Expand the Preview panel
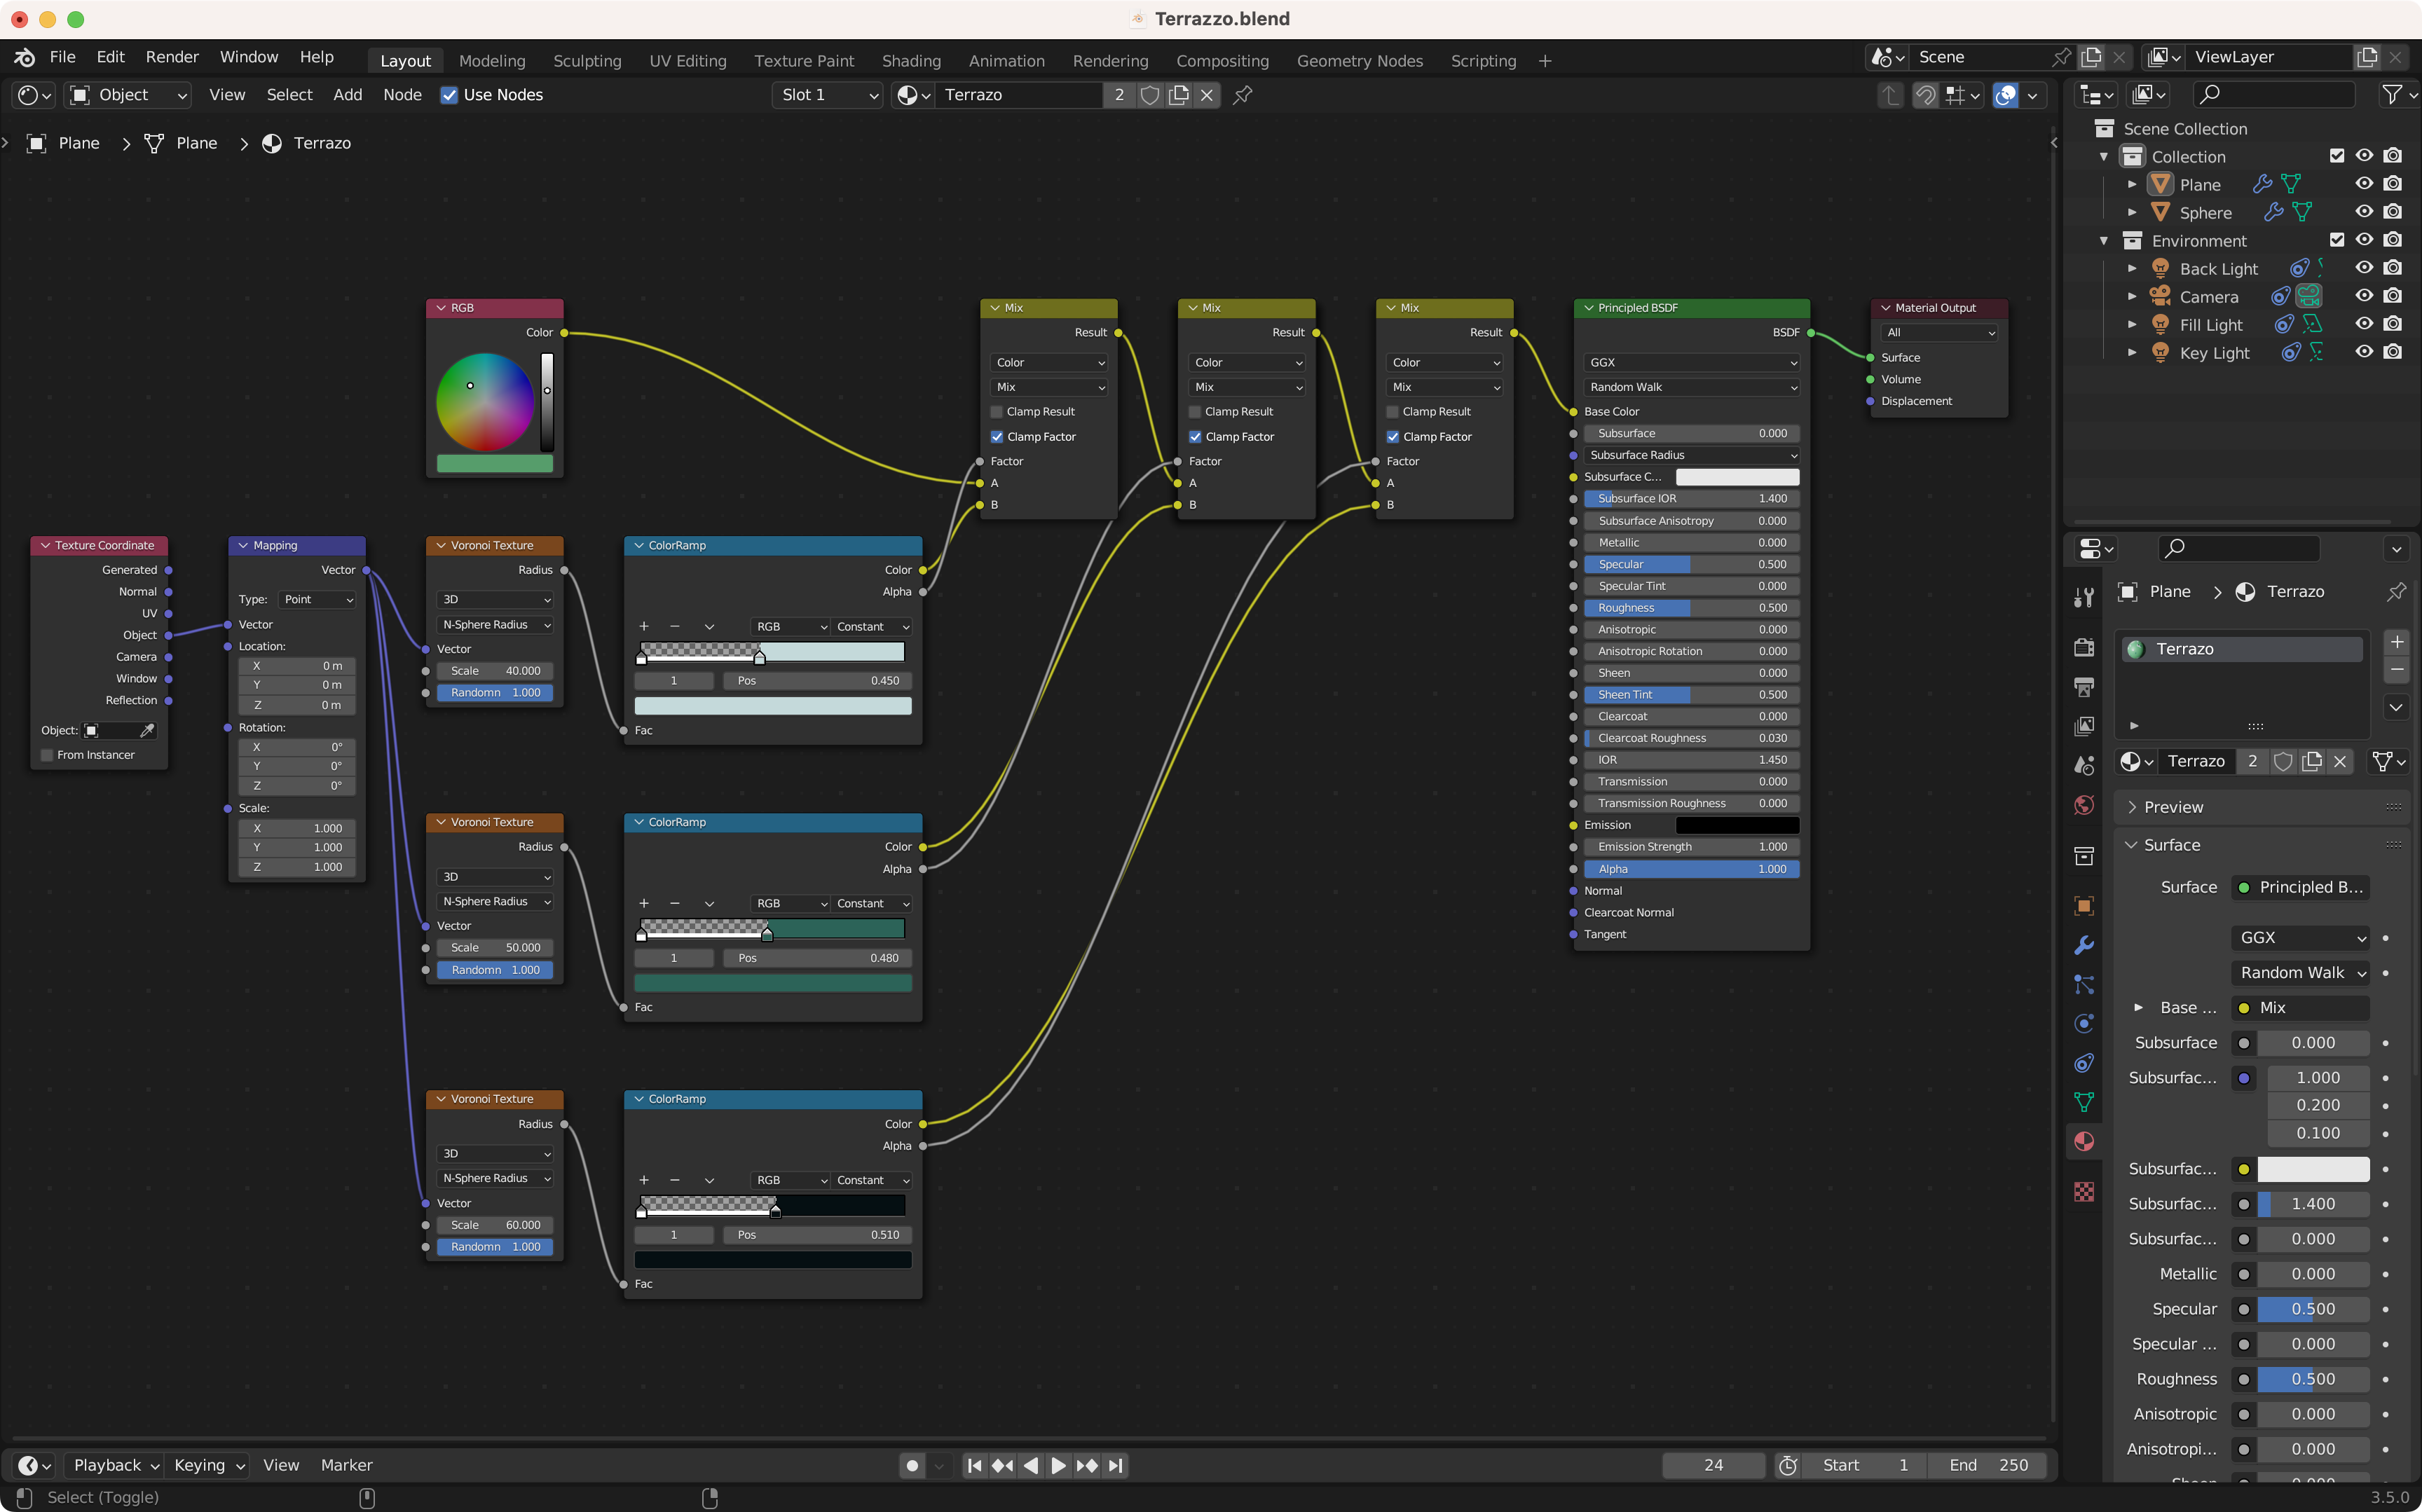Image resolution: width=2422 pixels, height=1512 pixels. 2172,807
